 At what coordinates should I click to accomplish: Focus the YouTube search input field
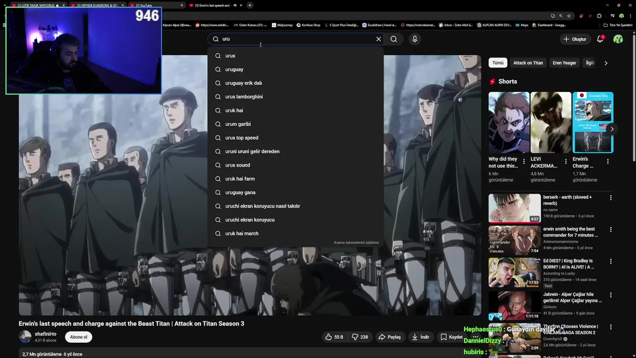(296, 39)
